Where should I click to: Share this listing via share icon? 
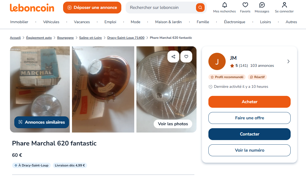(173, 57)
